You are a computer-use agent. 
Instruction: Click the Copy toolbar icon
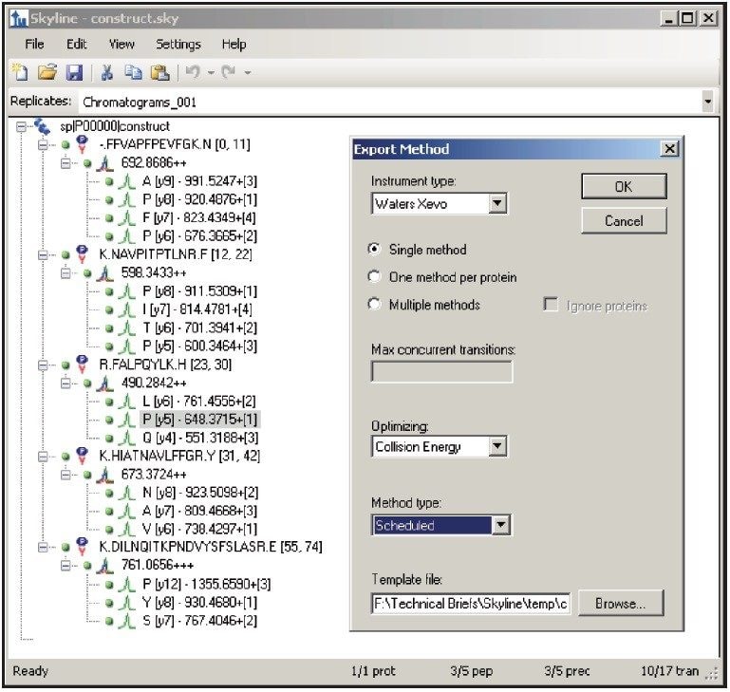pyautogui.click(x=133, y=72)
